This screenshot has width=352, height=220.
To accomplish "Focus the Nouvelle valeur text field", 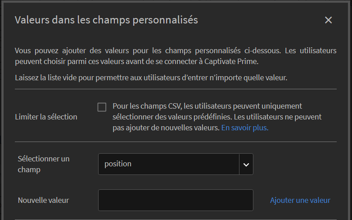I will click(x=176, y=200).
